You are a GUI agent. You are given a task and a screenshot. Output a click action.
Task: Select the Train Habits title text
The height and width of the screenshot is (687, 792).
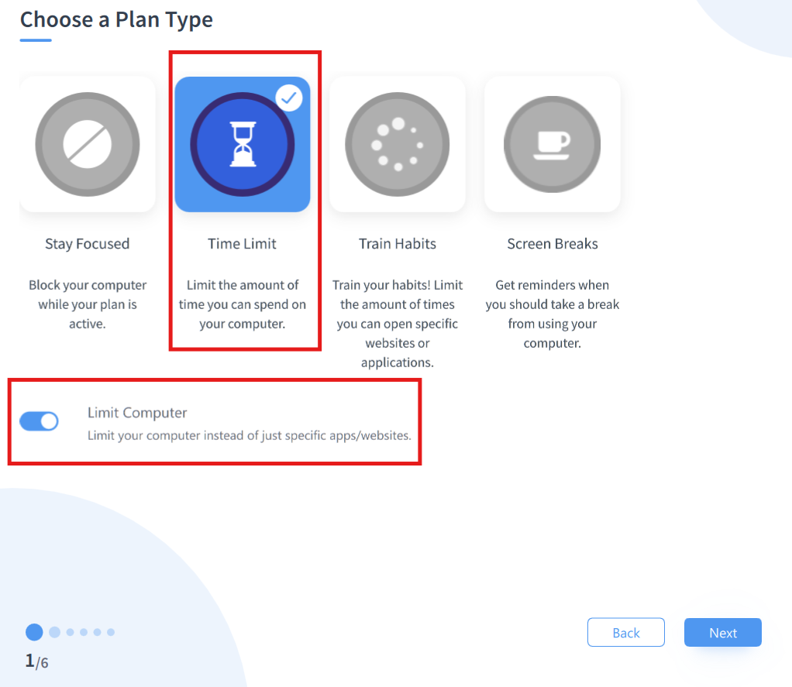[x=398, y=244]
